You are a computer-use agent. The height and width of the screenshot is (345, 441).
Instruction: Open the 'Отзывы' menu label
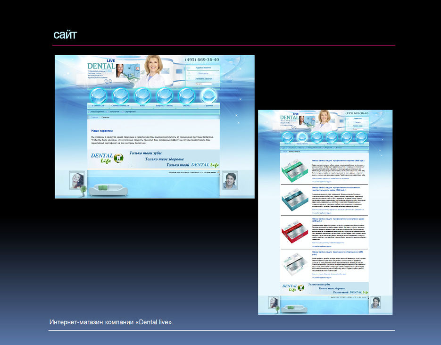(x=186, y=106)
